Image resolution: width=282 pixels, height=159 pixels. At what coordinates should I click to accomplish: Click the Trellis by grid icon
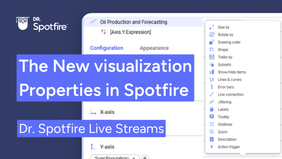pyautogui.click(x=212, y=57)
